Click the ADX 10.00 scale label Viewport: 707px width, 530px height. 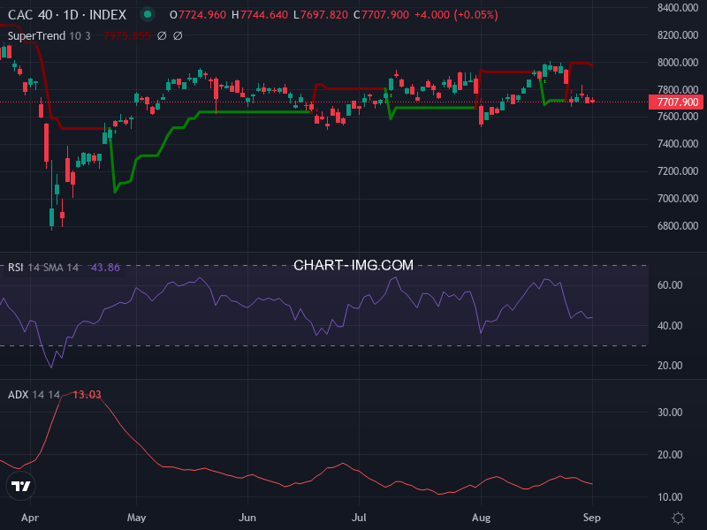click(670, 497)
